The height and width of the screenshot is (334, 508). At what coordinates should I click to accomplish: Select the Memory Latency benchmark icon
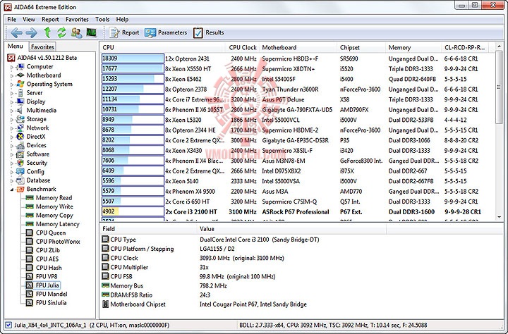click(x=30, y=224)
